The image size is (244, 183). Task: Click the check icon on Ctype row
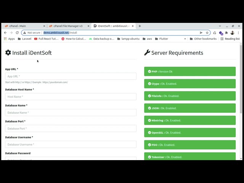(x=149, y=84)
